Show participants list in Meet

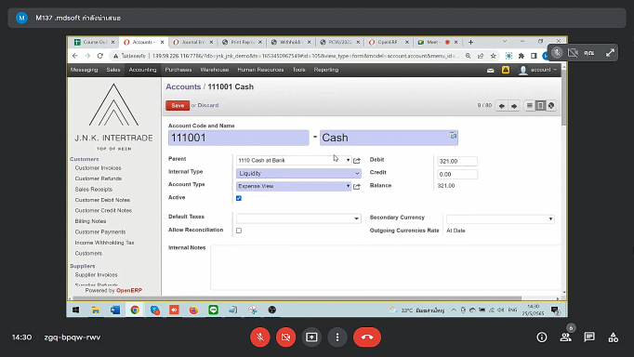[565, 337]
